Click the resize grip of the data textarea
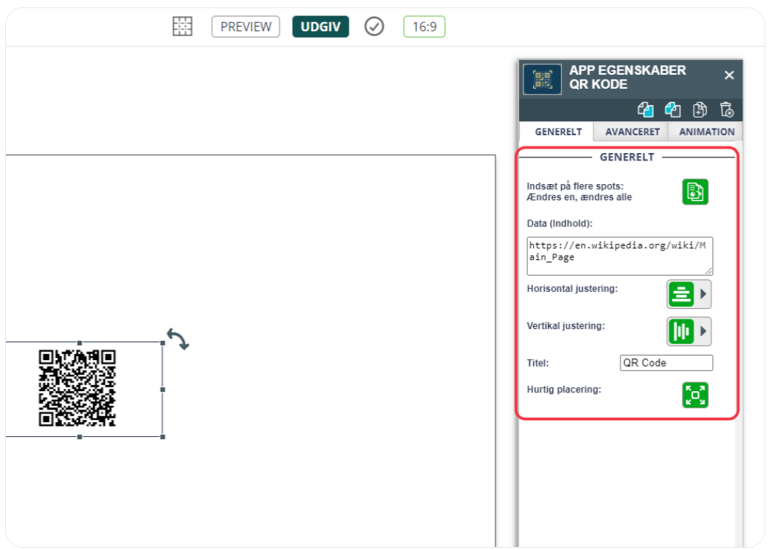Image resolution: width=769 pixels, height=550 pixels. pyautogui.click(x=708, y=271)
